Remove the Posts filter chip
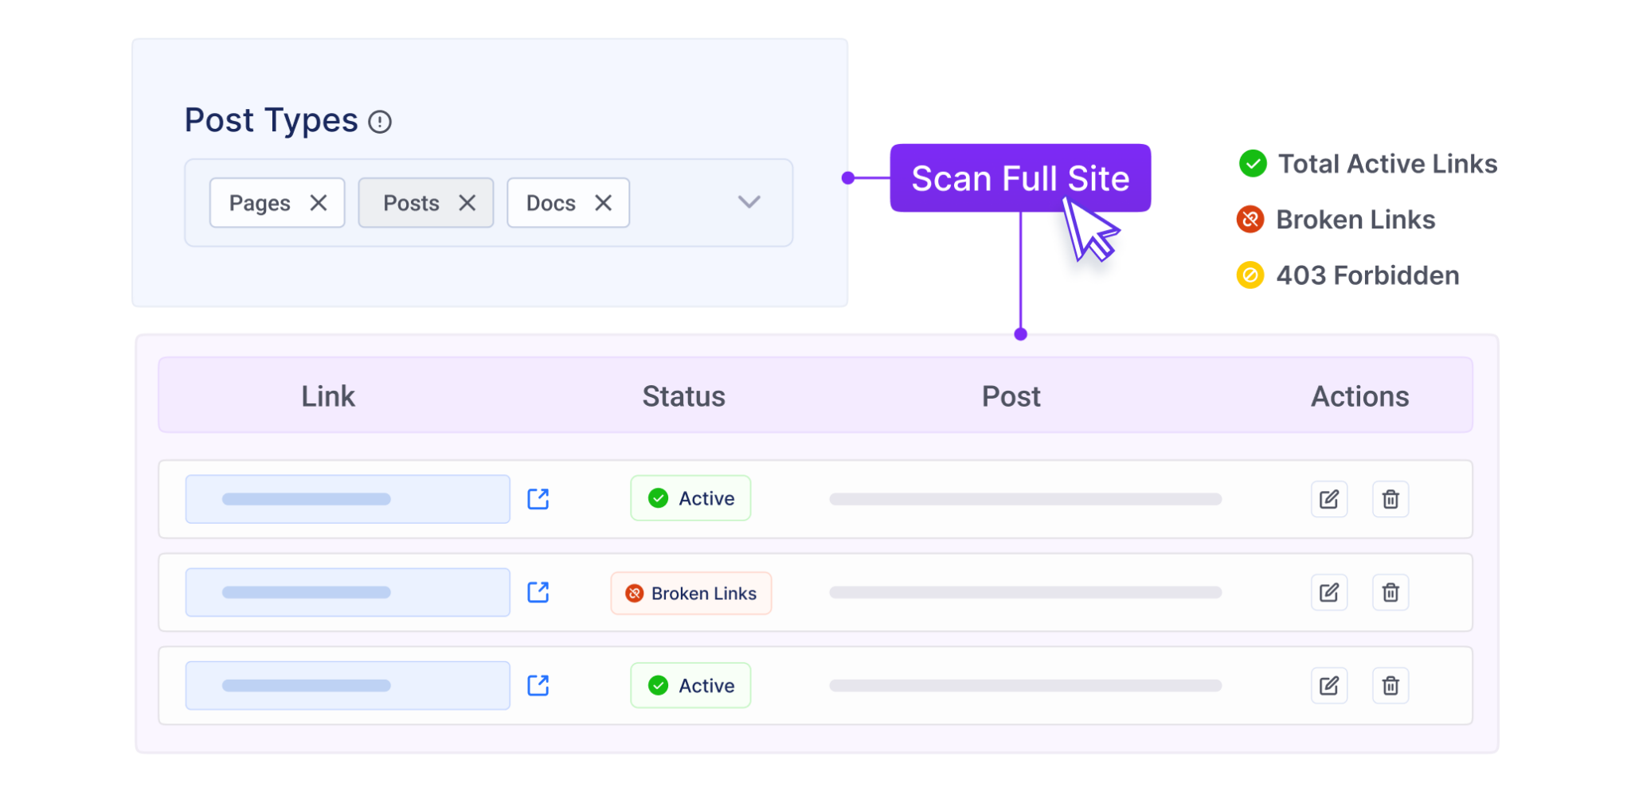Image resolution: width=1631 pixels, height=791 pixels. 467,203
